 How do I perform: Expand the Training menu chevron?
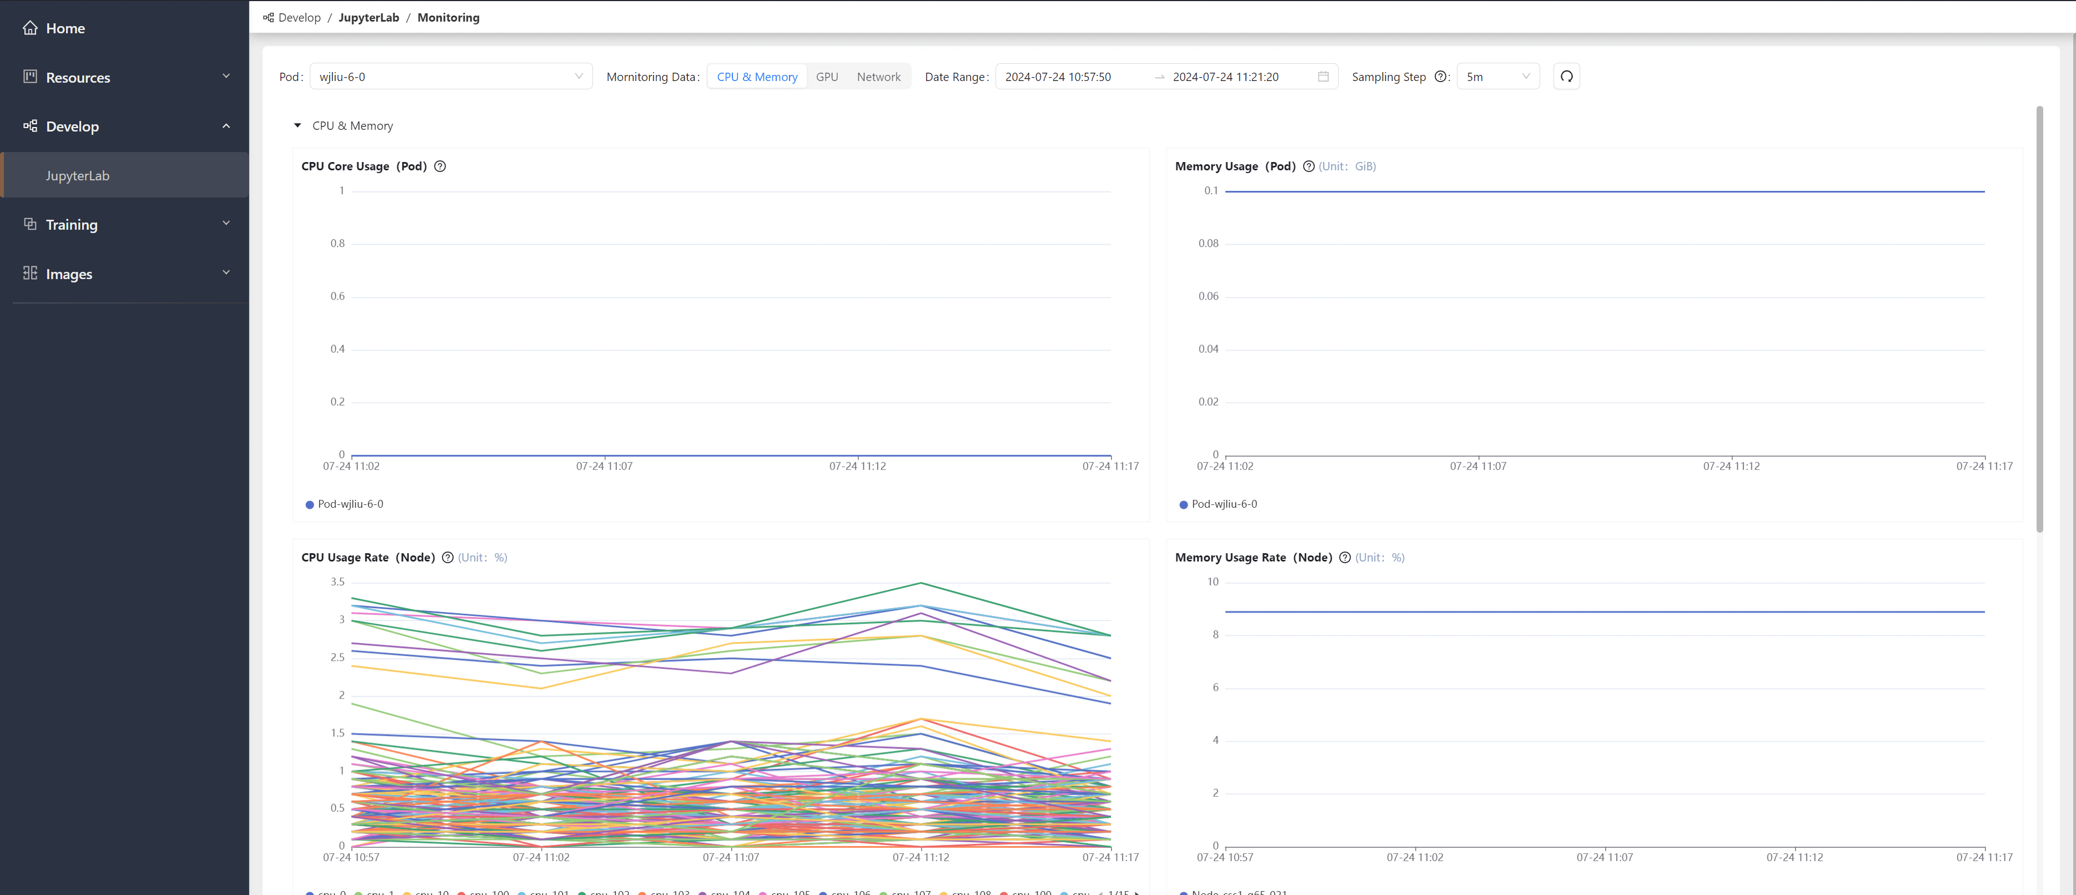click(x=227, y=223)
